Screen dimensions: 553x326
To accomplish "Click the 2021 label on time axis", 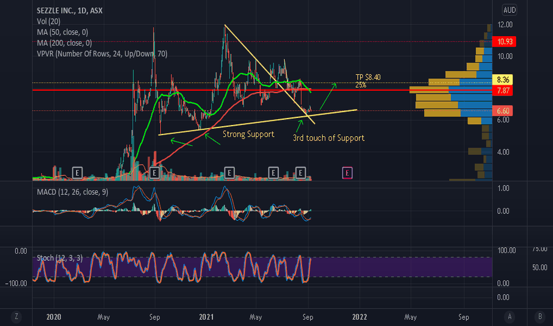I will 206,317.
